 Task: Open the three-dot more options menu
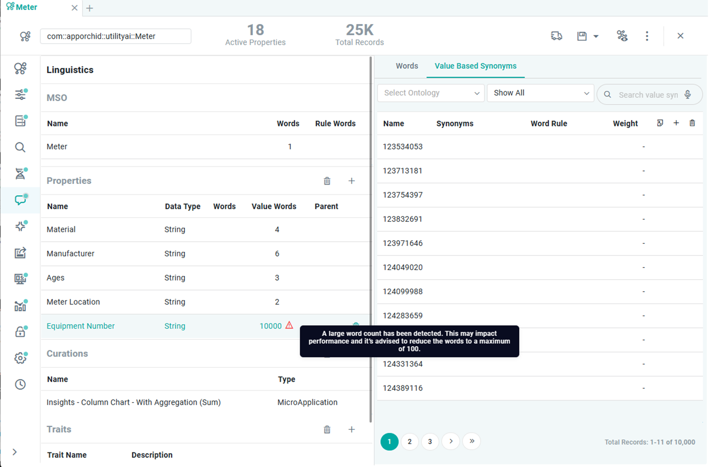[x=647, y=36]
